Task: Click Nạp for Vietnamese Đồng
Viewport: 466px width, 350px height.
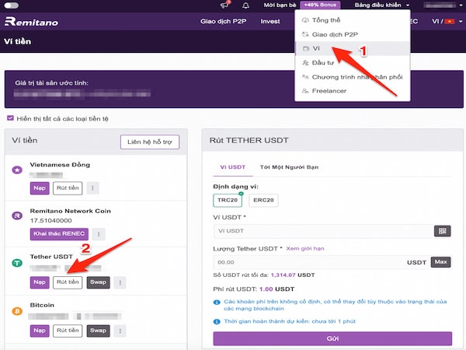Action: pyautogui.click(x=40, y=188)
